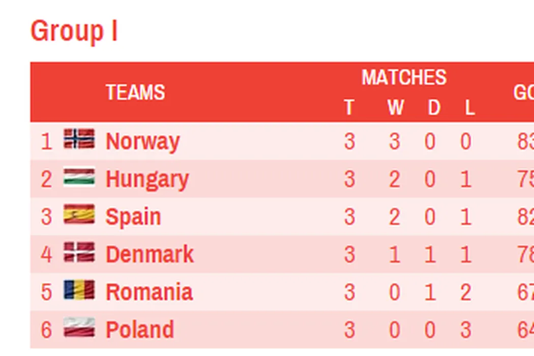Click the Norway flag icon
The image size is (534, 356).
79,139
